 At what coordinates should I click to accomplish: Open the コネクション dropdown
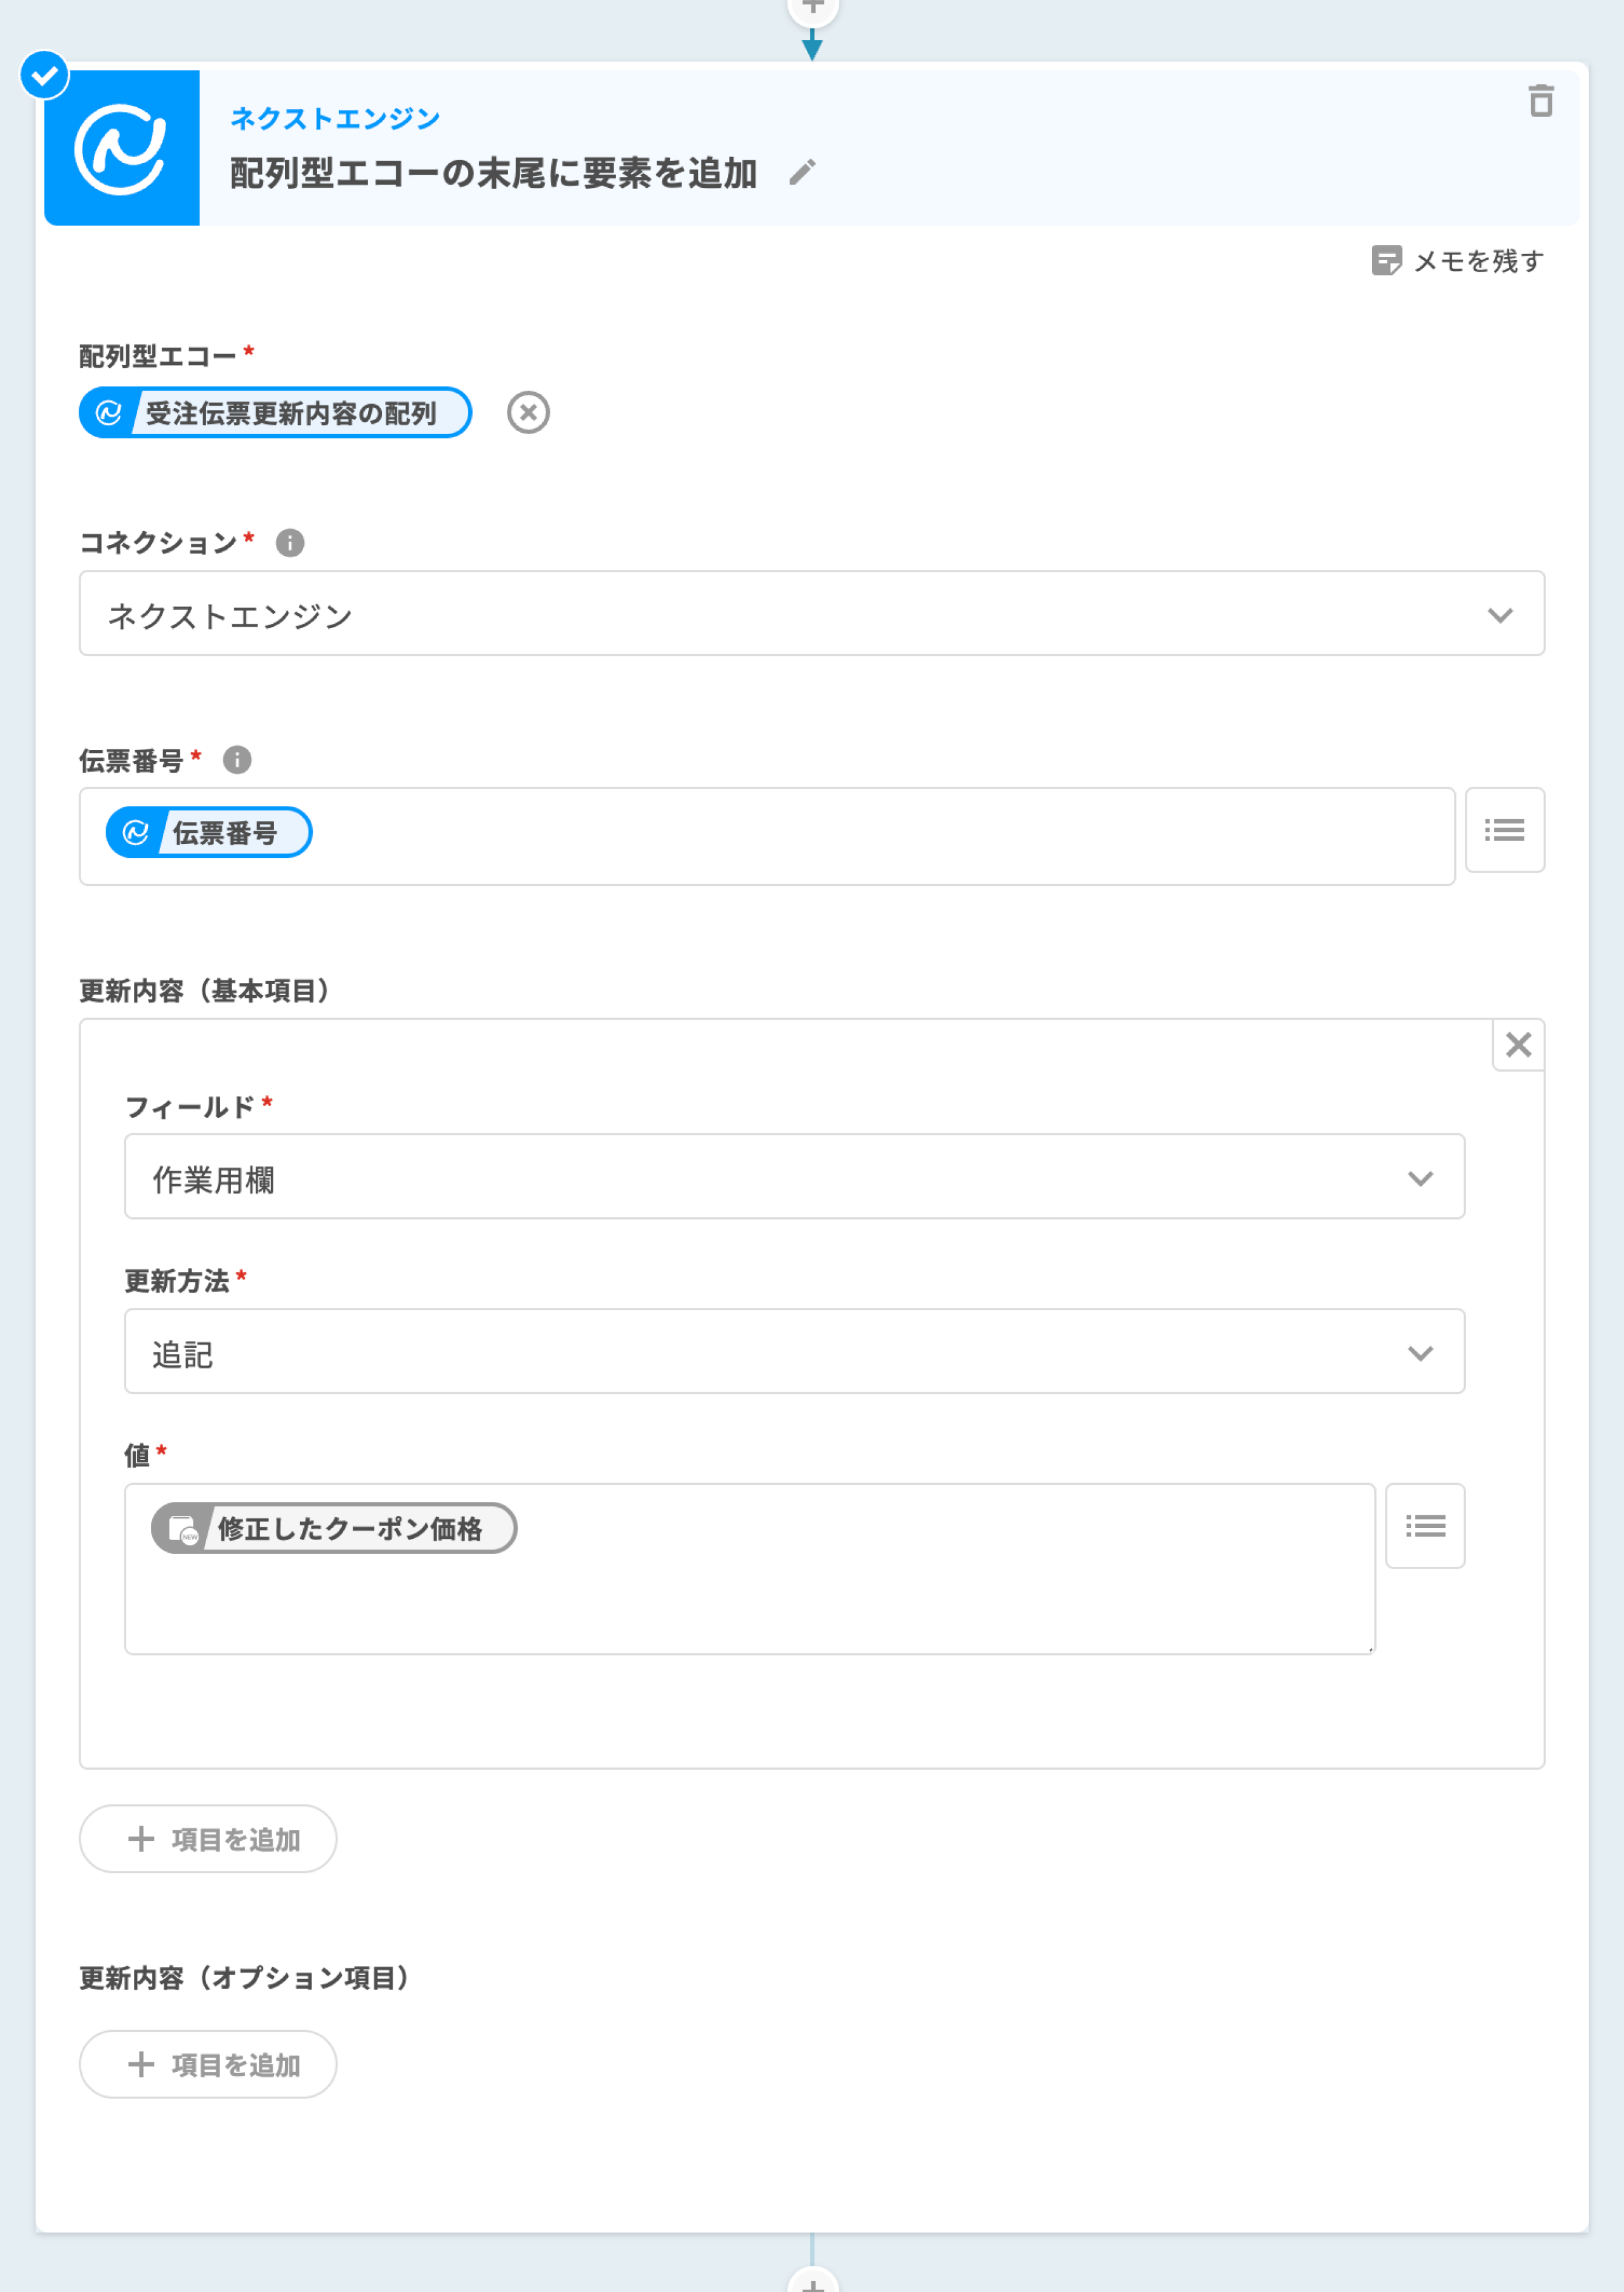tap(811, 613)
